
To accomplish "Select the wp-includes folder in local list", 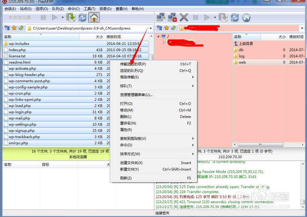I will 76,44.
